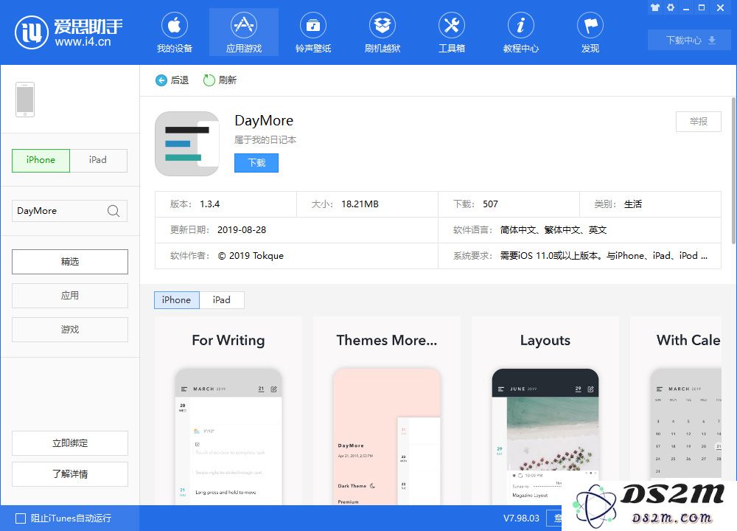
Task: Click the 爱思助手 i4 logo
Action: pos(69,32)
